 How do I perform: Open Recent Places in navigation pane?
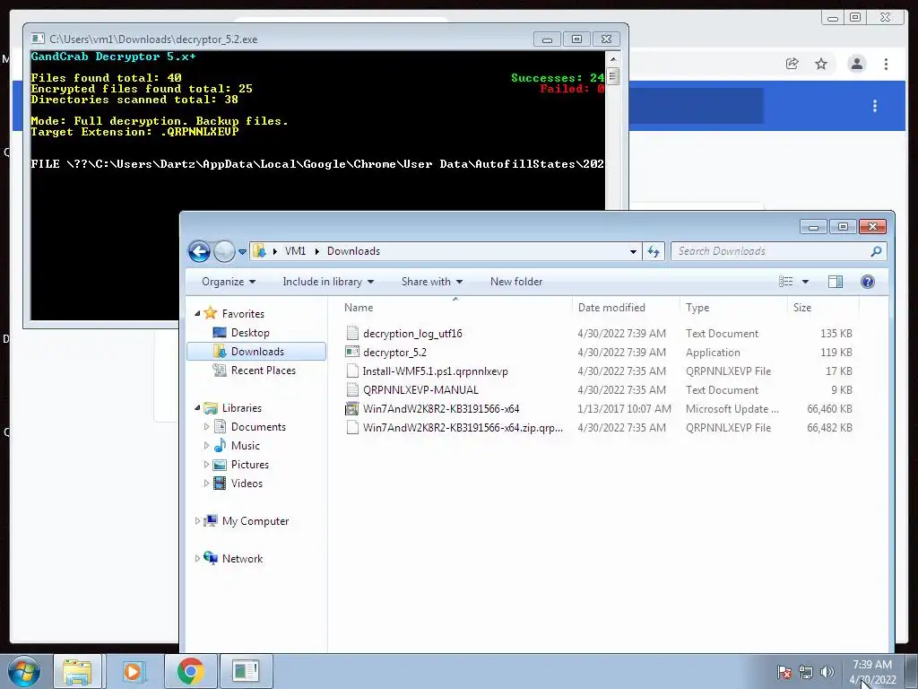(263, 371)
